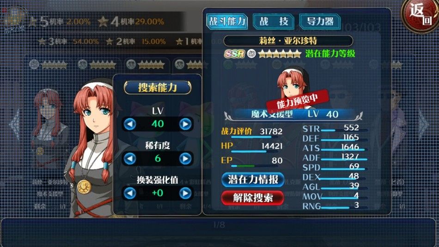Tap the red 返回 back button
The width and height of the screenshot is (439, 247).
pyautogui.click(x=420, y=15)
